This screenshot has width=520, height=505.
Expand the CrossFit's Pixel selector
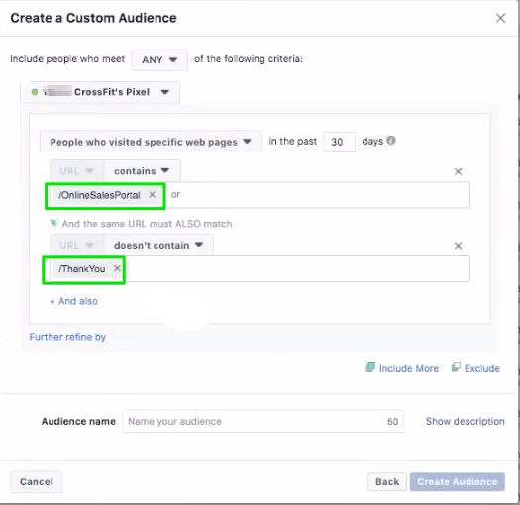(100, 92)
